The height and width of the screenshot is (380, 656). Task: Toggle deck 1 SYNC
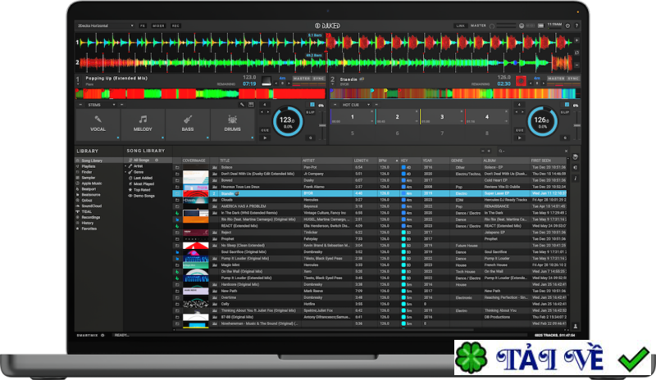319,78
